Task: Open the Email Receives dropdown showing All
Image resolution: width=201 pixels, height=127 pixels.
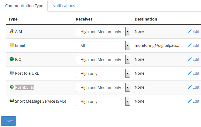Action: [x=103, y=45]
